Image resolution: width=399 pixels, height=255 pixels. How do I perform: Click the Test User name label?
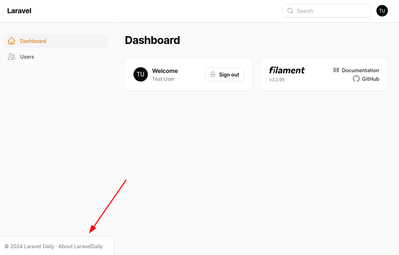point(163,79)
